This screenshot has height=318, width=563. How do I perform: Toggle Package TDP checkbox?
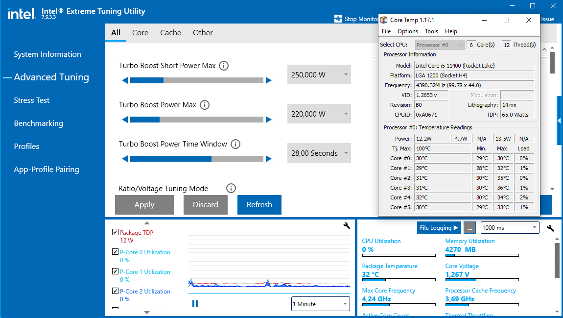tap(115, 232)
